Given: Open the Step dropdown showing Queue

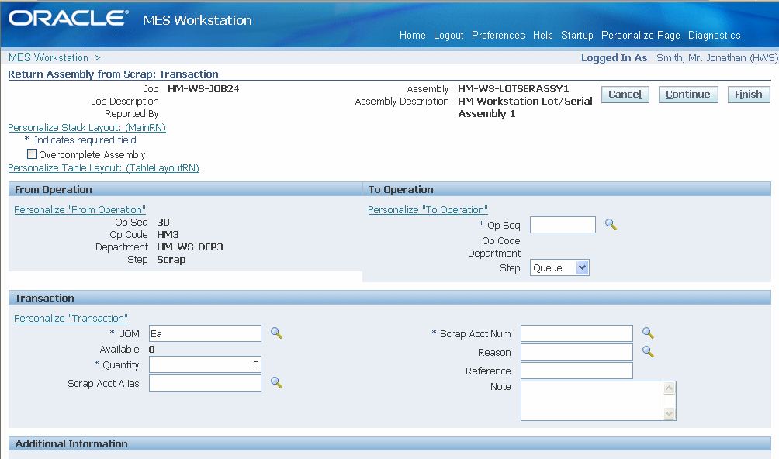Looking at the screenshot, I should (x=559, y=268).
